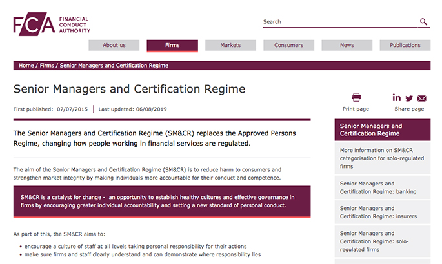Screen dimensions: 442x264
Task: Click Senior Managers and Certification Regime breadcrumb
Action: [x=114, y=66]
